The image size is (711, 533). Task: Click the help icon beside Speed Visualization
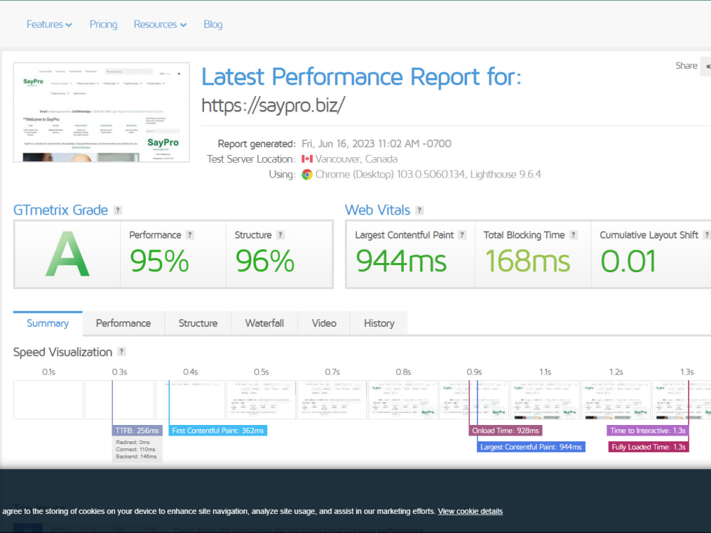[x=122, y=352]
